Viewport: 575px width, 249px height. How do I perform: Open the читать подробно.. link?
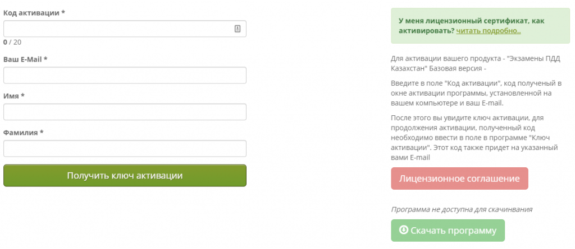tap(489, 31)
